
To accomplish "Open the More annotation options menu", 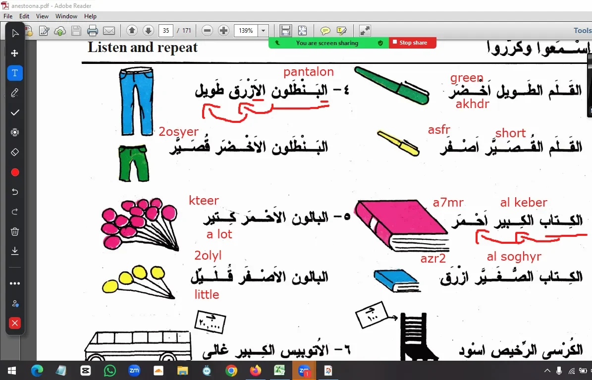I will click(15, 283).
